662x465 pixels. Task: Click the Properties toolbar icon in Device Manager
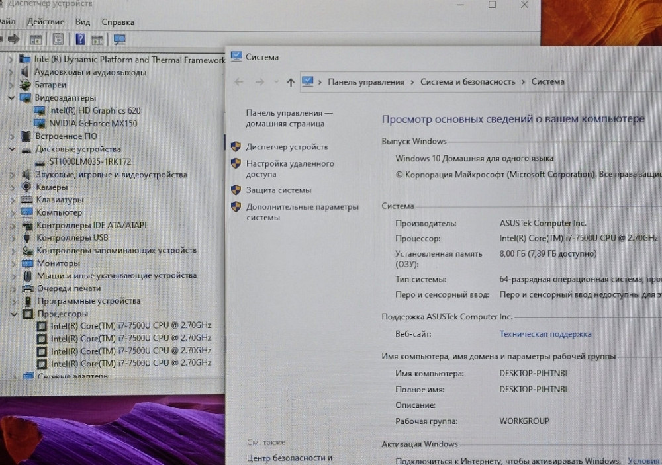[58, 40]
